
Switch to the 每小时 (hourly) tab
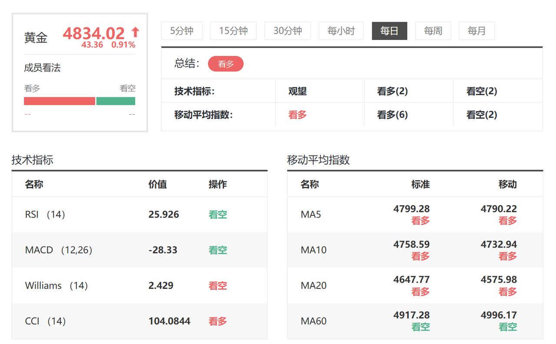coord(341,30)
